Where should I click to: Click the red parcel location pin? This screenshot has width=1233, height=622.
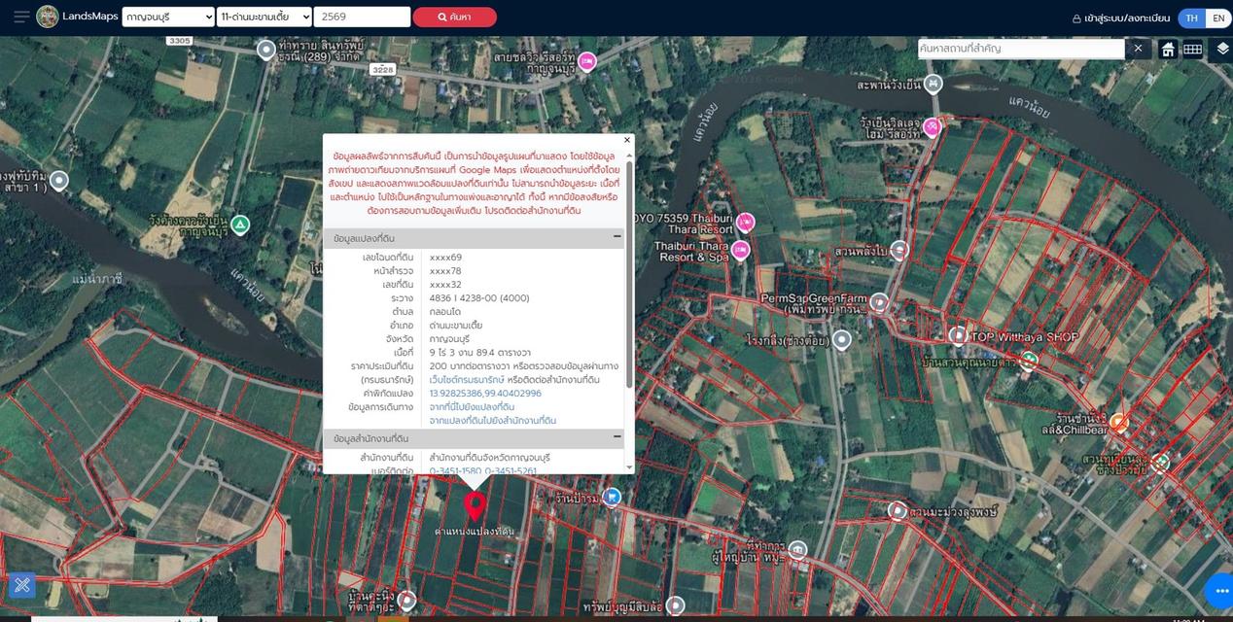(475, 506)
